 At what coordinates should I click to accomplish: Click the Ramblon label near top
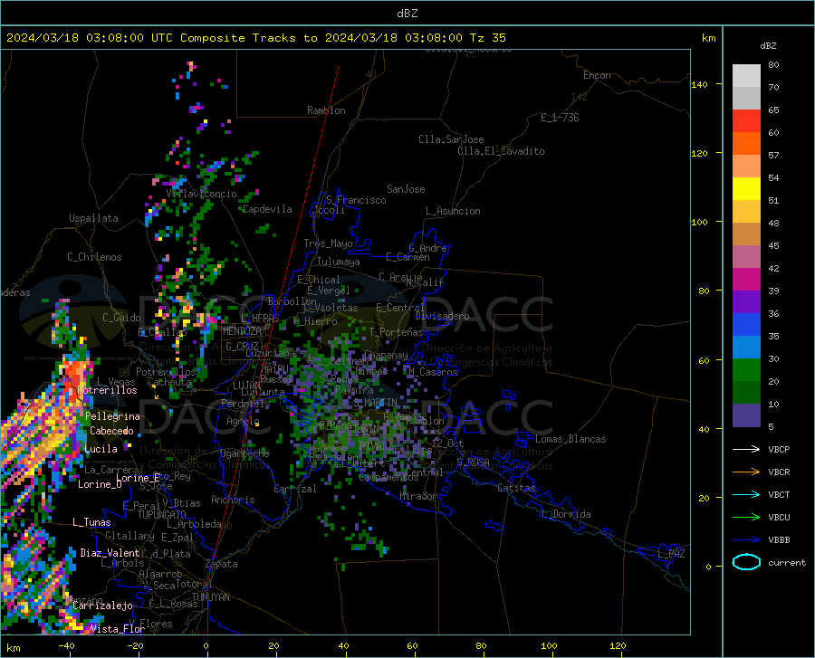coord(326,110)
